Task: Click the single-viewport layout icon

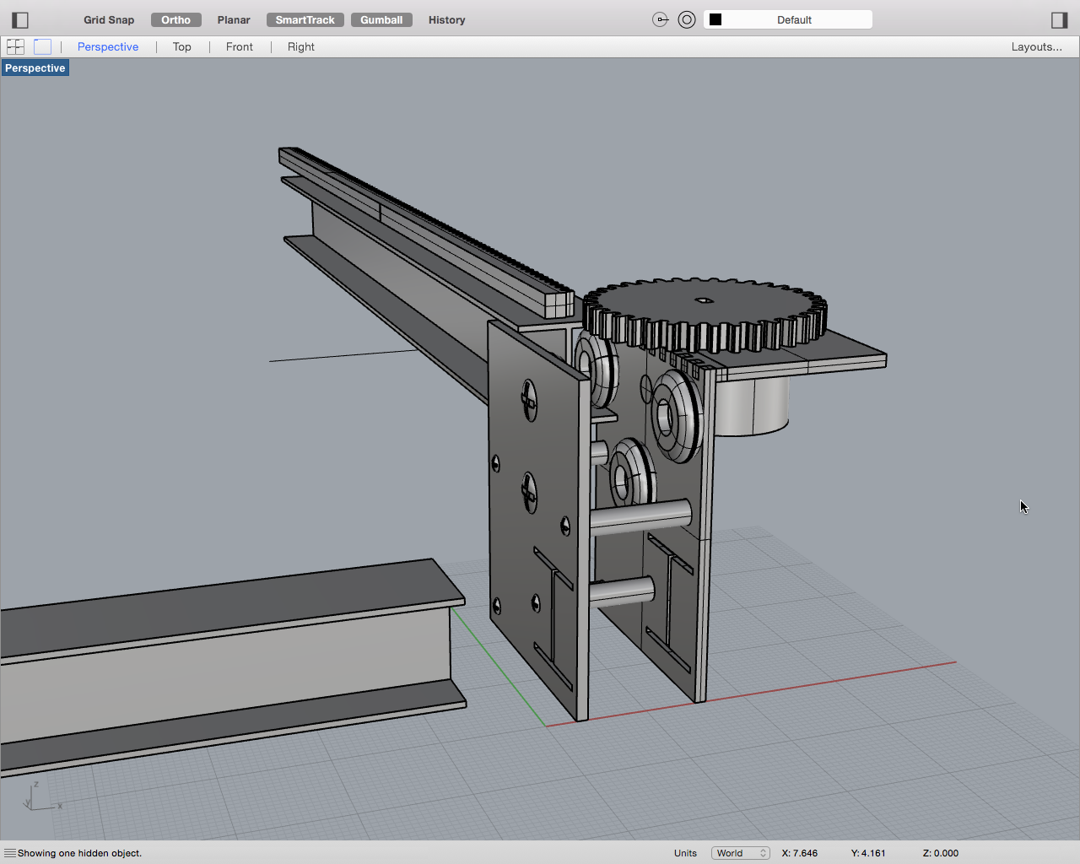Action: pos(42,46)
